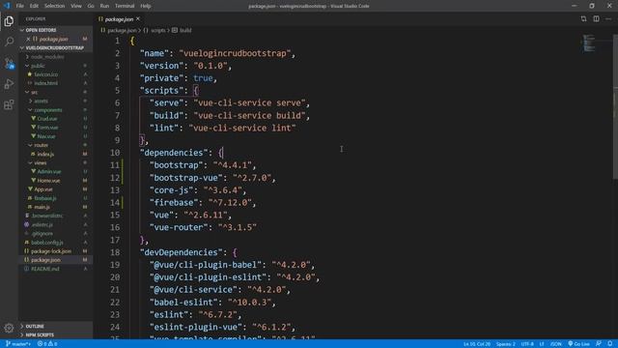Close package.json in Open Editors list

28,39
